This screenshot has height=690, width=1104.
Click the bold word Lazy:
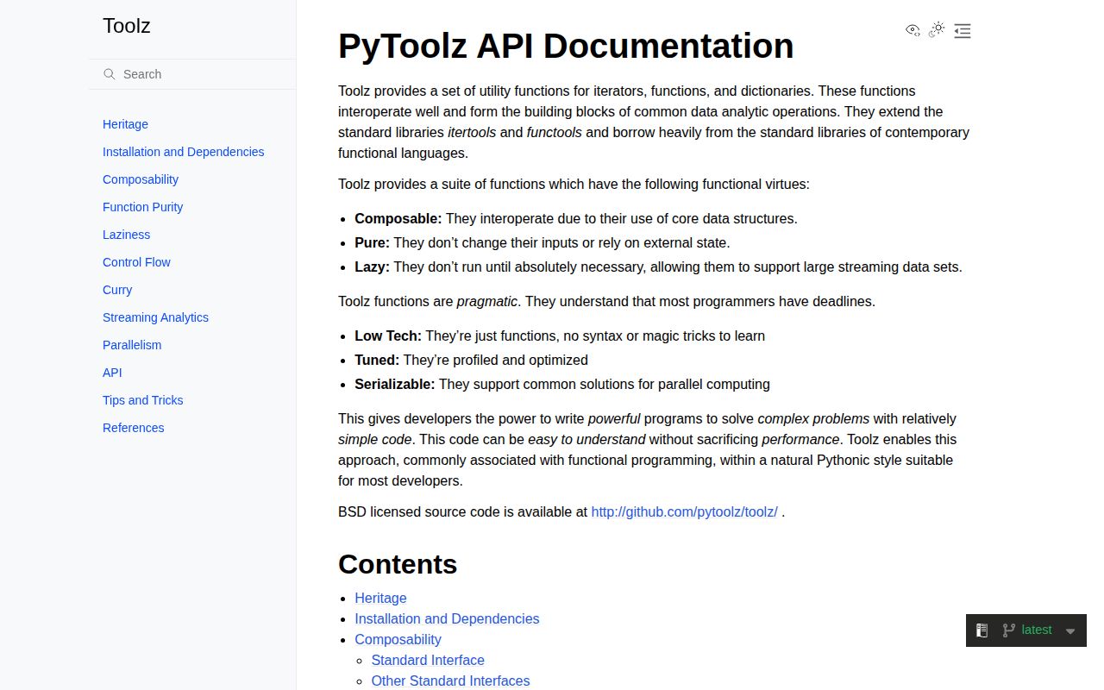click(372, 267)
